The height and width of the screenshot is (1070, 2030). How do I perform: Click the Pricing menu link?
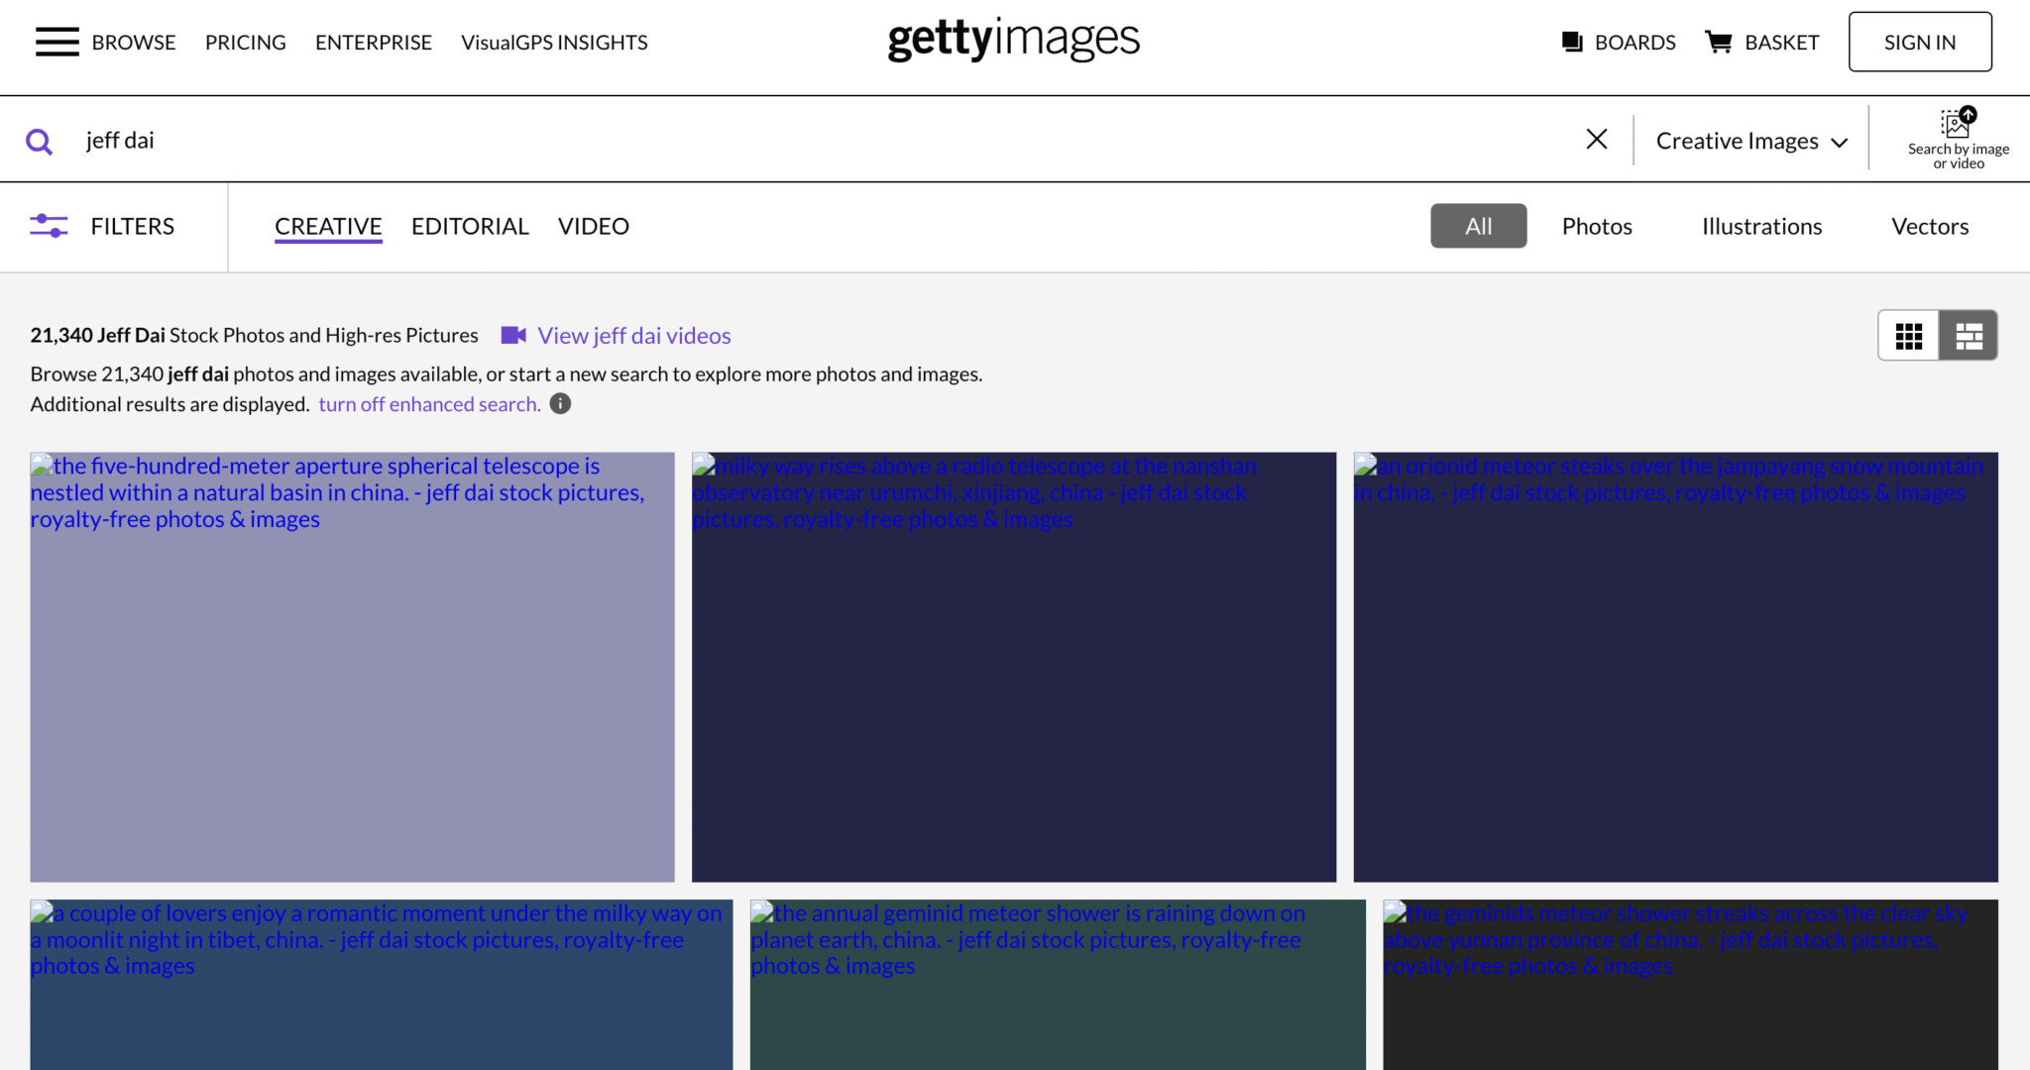pos(246,43)
